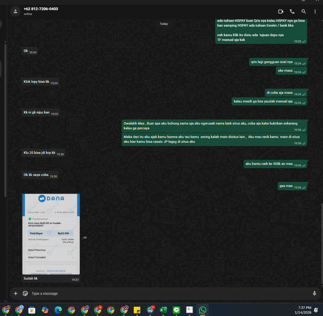Click the 'TF manual aja kak' message bubble
This screenshot has height=316, width=323.
pyautogui.click(x=261, y=31)
